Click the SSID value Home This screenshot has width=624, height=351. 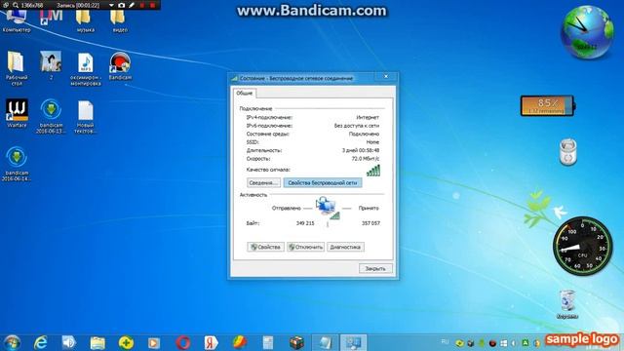tap(372, 142)
